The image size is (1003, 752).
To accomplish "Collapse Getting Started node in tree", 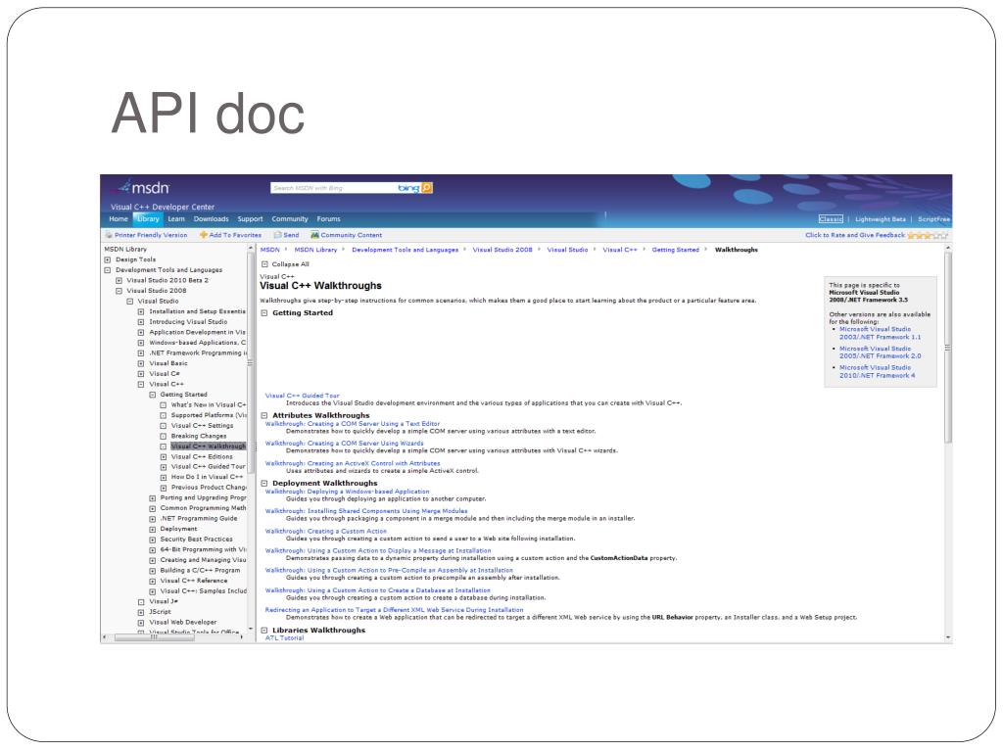I will click(152, 395).
